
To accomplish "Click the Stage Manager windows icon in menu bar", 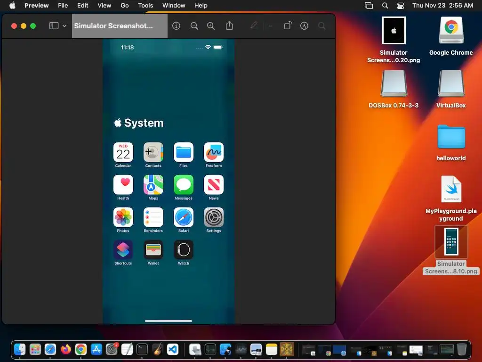I will [369, 5].
